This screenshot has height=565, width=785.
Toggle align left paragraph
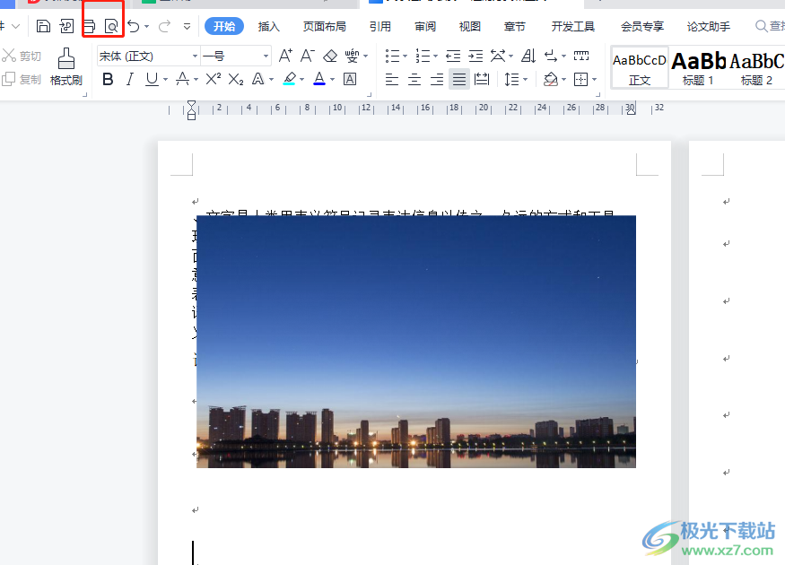[x=392, y=79]
